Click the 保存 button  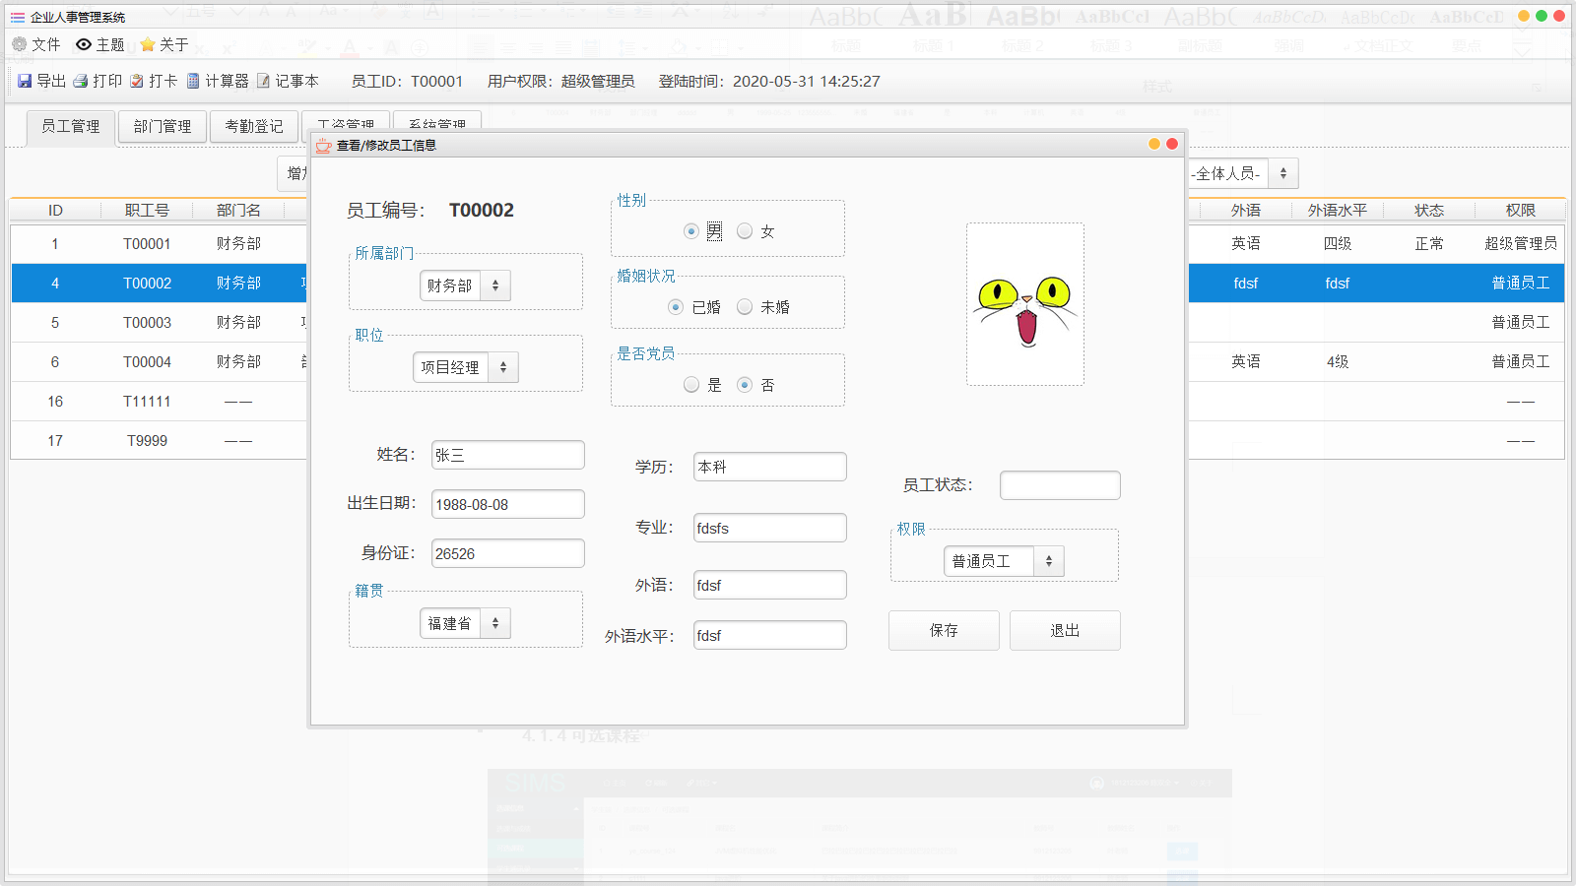click(x=944, y=630)
